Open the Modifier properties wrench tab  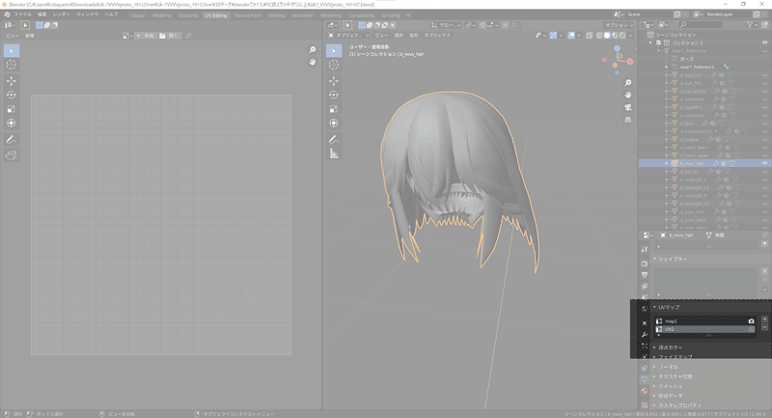click(645, 334)
